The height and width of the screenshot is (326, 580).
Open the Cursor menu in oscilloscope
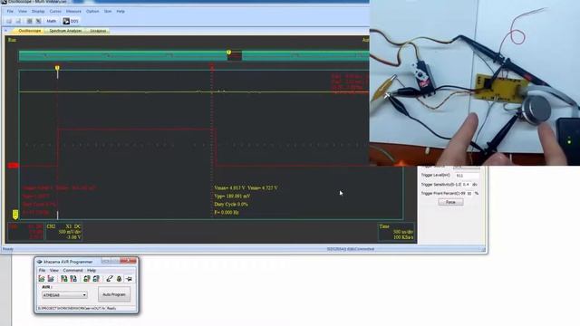point(55,12)
